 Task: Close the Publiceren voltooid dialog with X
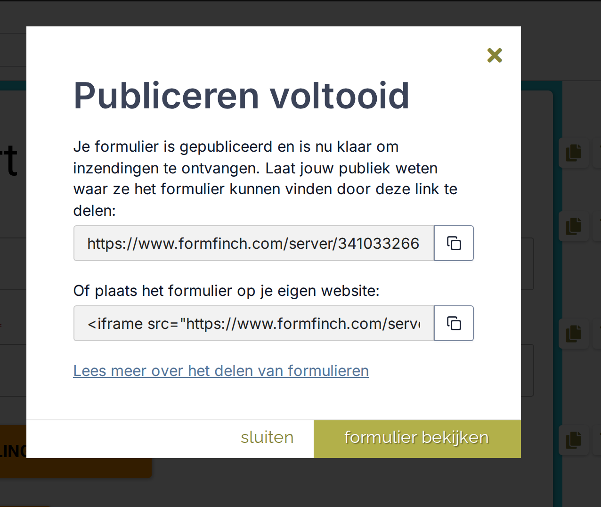[x=495, y=55]
